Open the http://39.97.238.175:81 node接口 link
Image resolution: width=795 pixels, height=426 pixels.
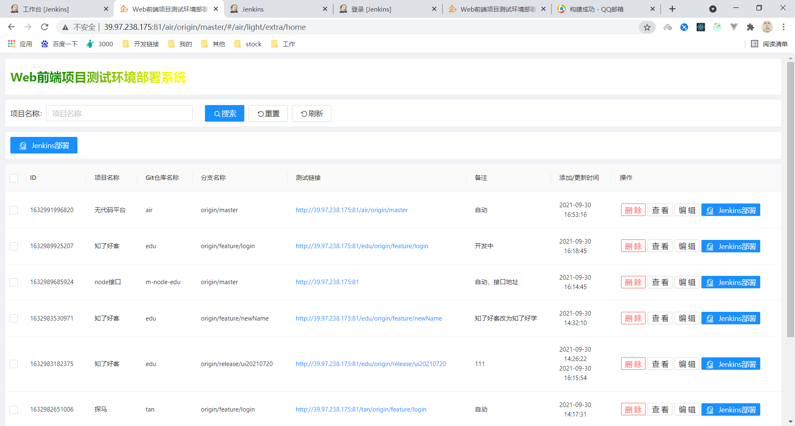click(x=327, y=282)
